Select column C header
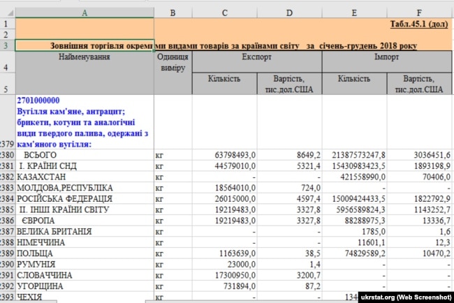The width and height of the screenshot is (454, 303). pos(224,12)
